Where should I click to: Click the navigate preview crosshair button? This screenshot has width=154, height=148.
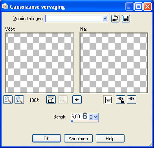pyautogui.click(x=77, y=100)
